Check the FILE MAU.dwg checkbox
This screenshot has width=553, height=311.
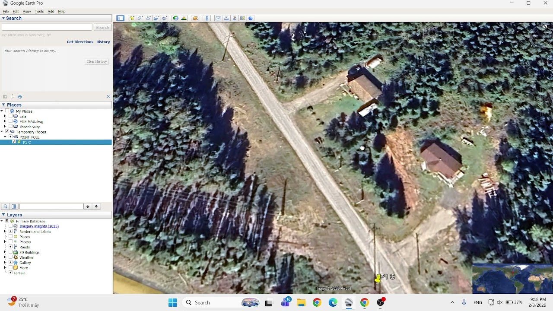coord(10,121)
